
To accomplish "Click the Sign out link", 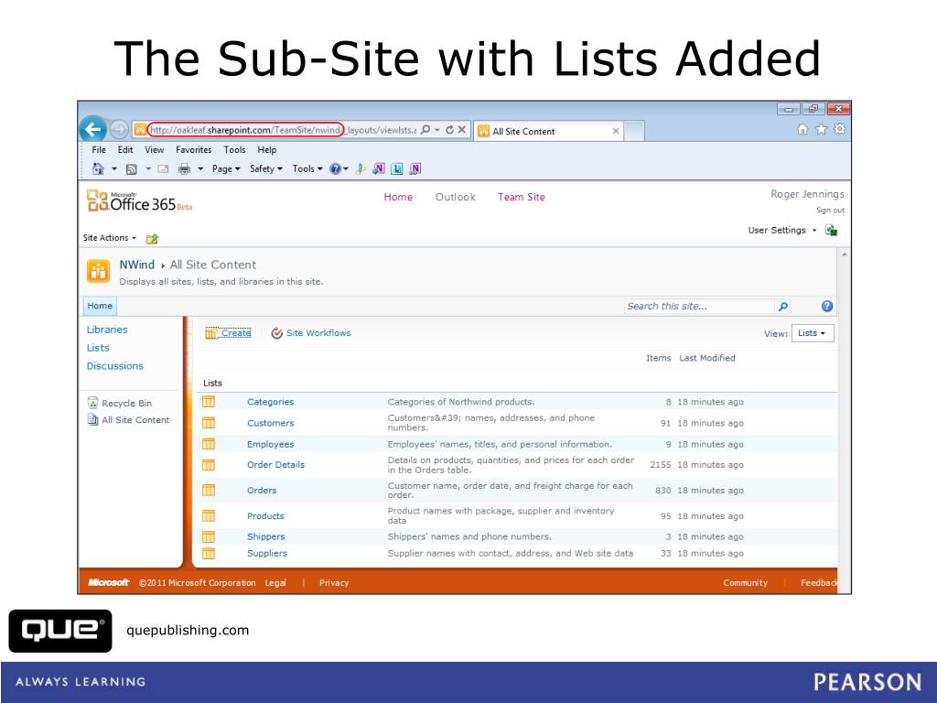I will 830,211.
